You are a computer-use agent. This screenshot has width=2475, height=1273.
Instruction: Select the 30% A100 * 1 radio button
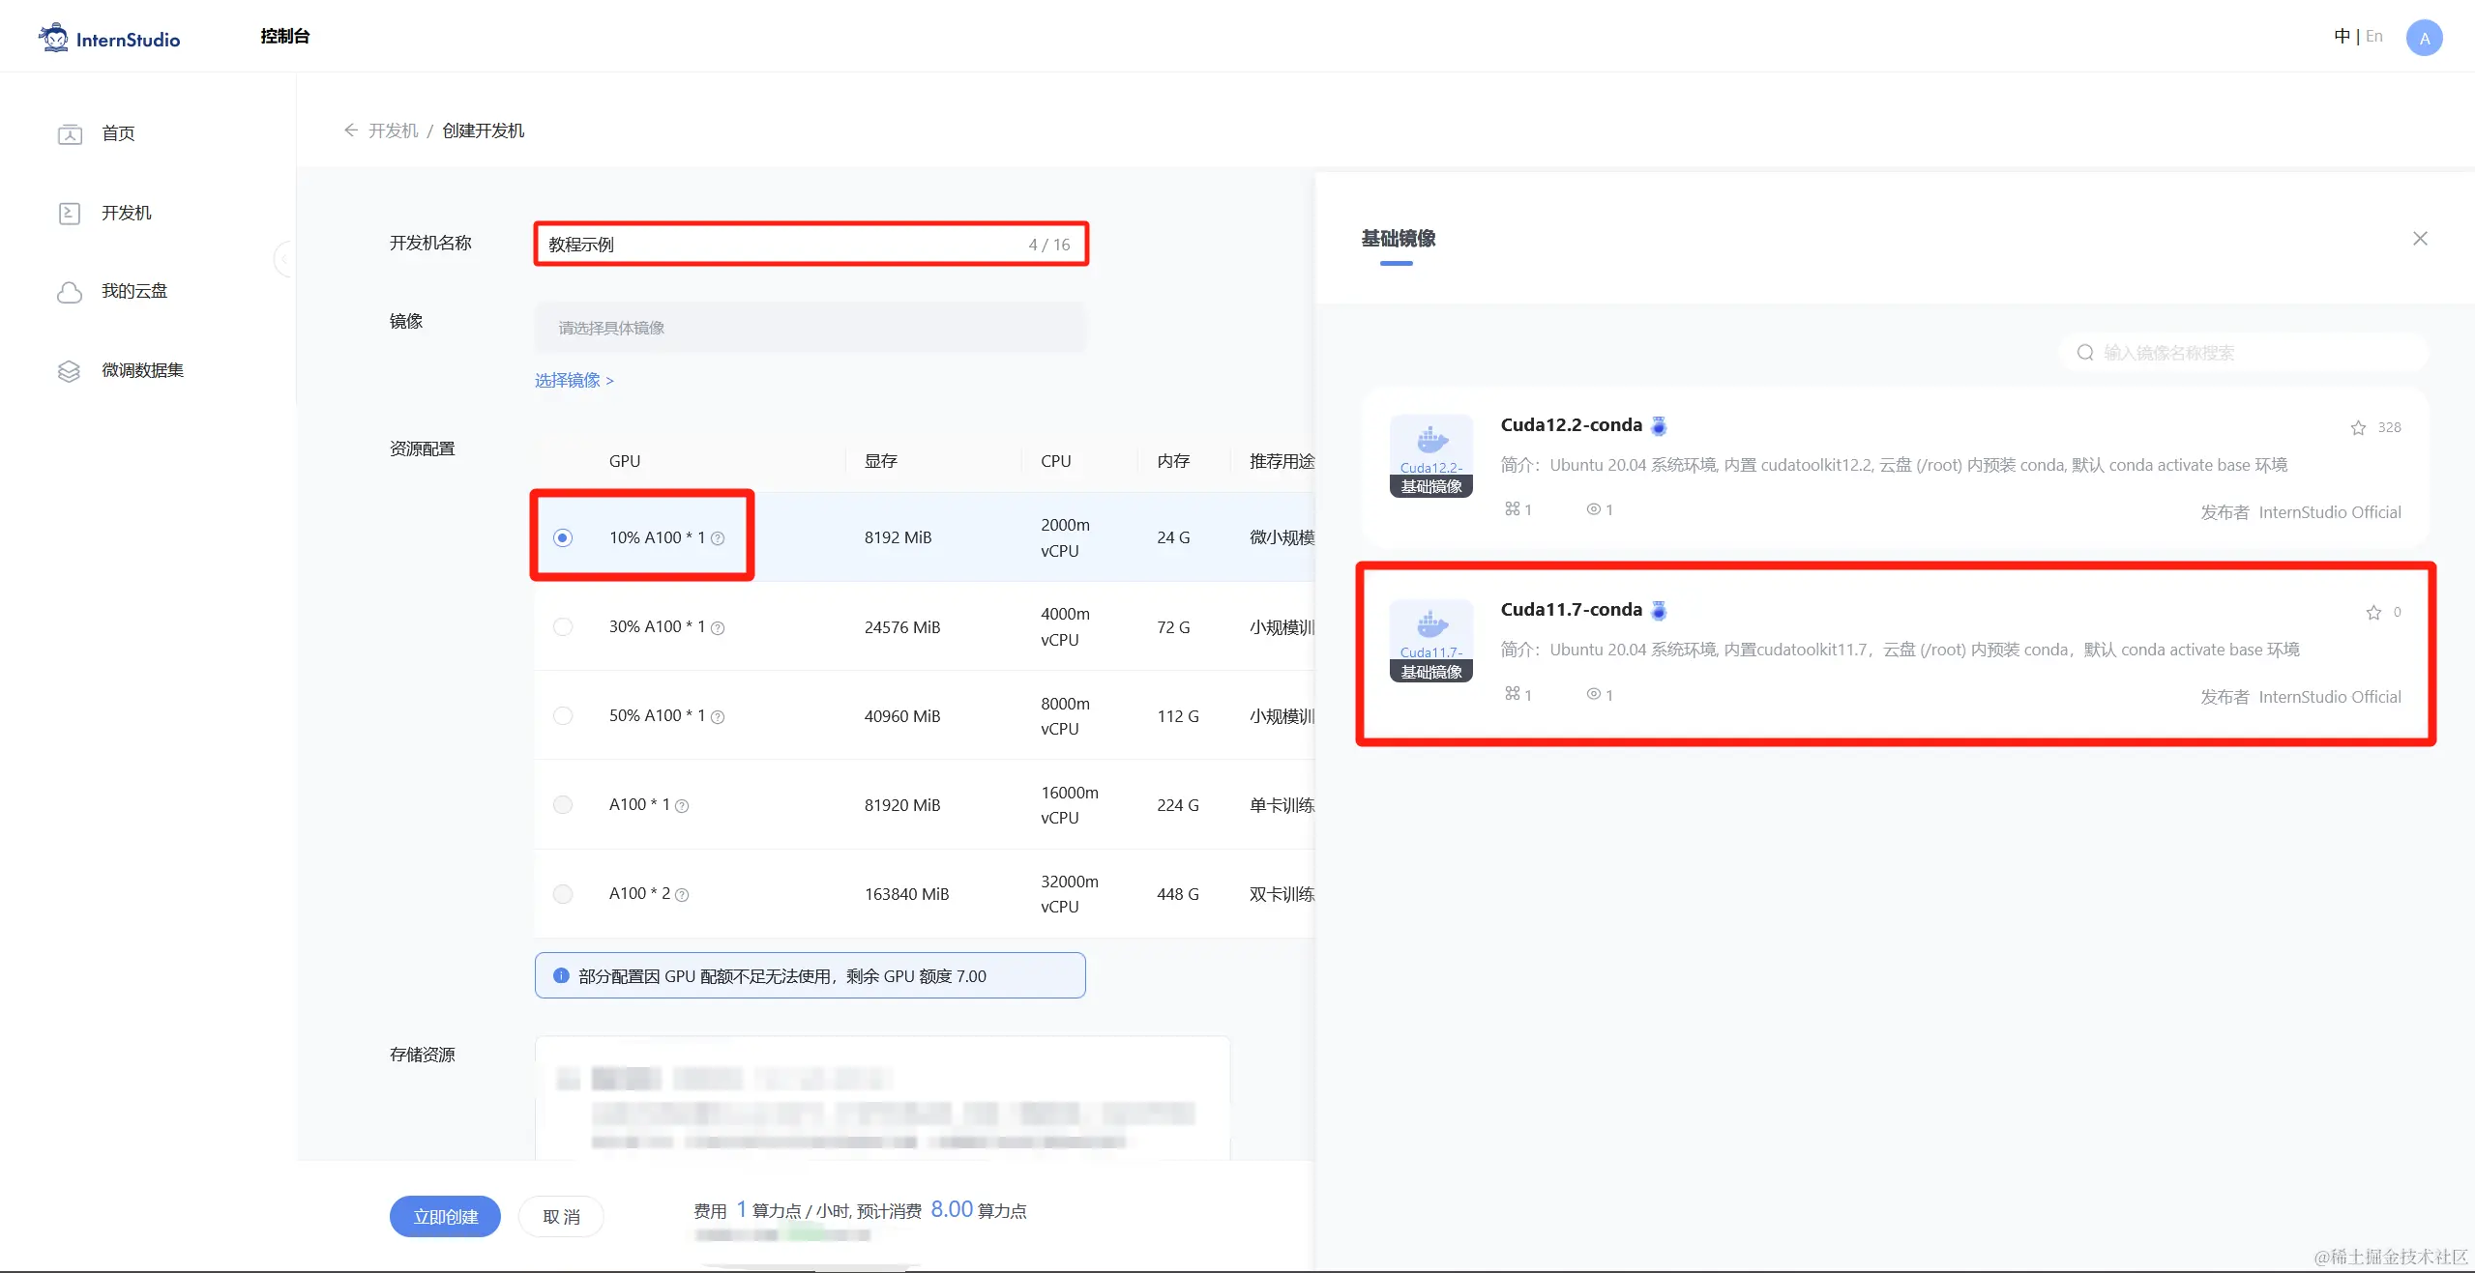tap(563, 627)
